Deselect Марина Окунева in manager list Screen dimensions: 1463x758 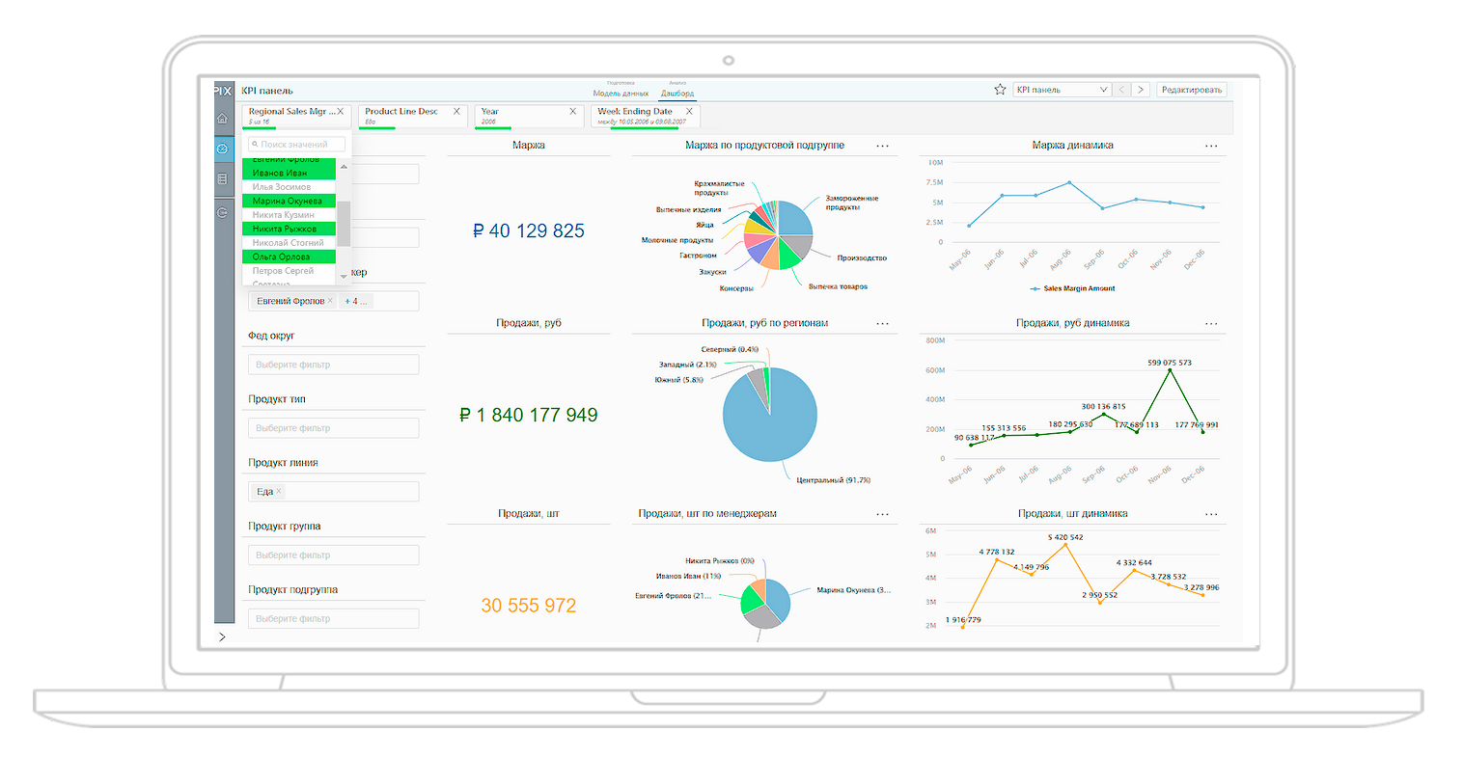[x=289, y=201]
